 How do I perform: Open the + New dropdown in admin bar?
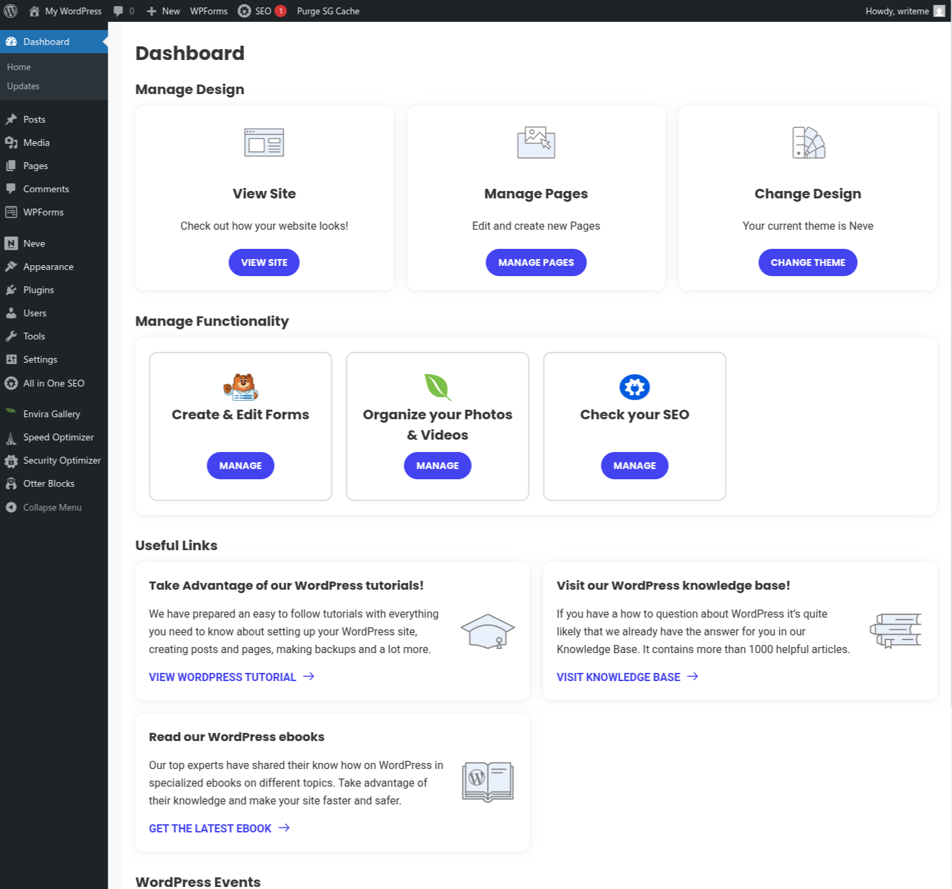click(x=163, y=11)
